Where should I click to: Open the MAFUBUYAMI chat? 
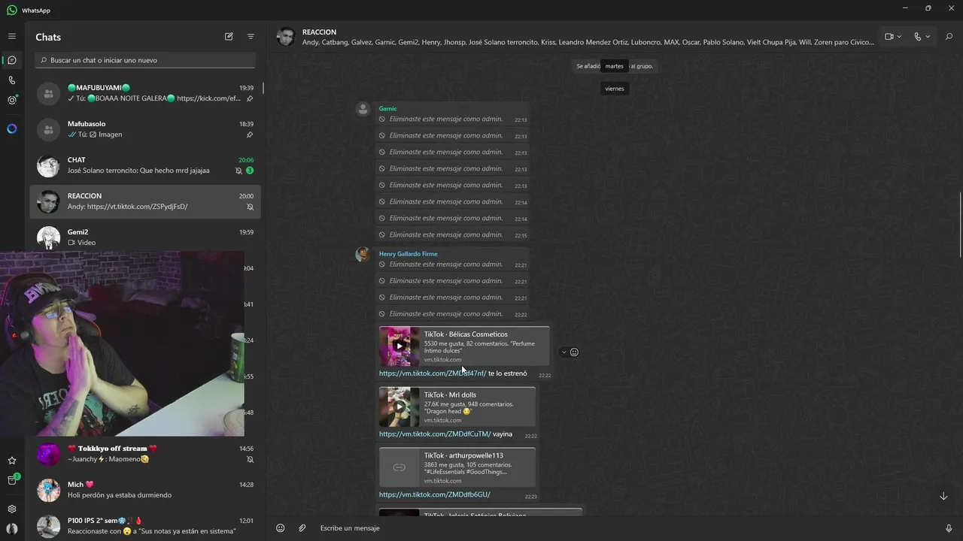(x=145, y=93)
